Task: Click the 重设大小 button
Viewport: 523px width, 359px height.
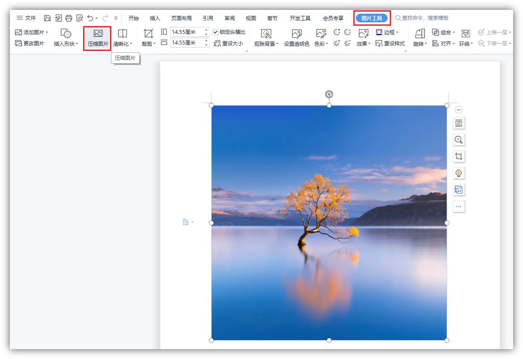Action: 228,43
